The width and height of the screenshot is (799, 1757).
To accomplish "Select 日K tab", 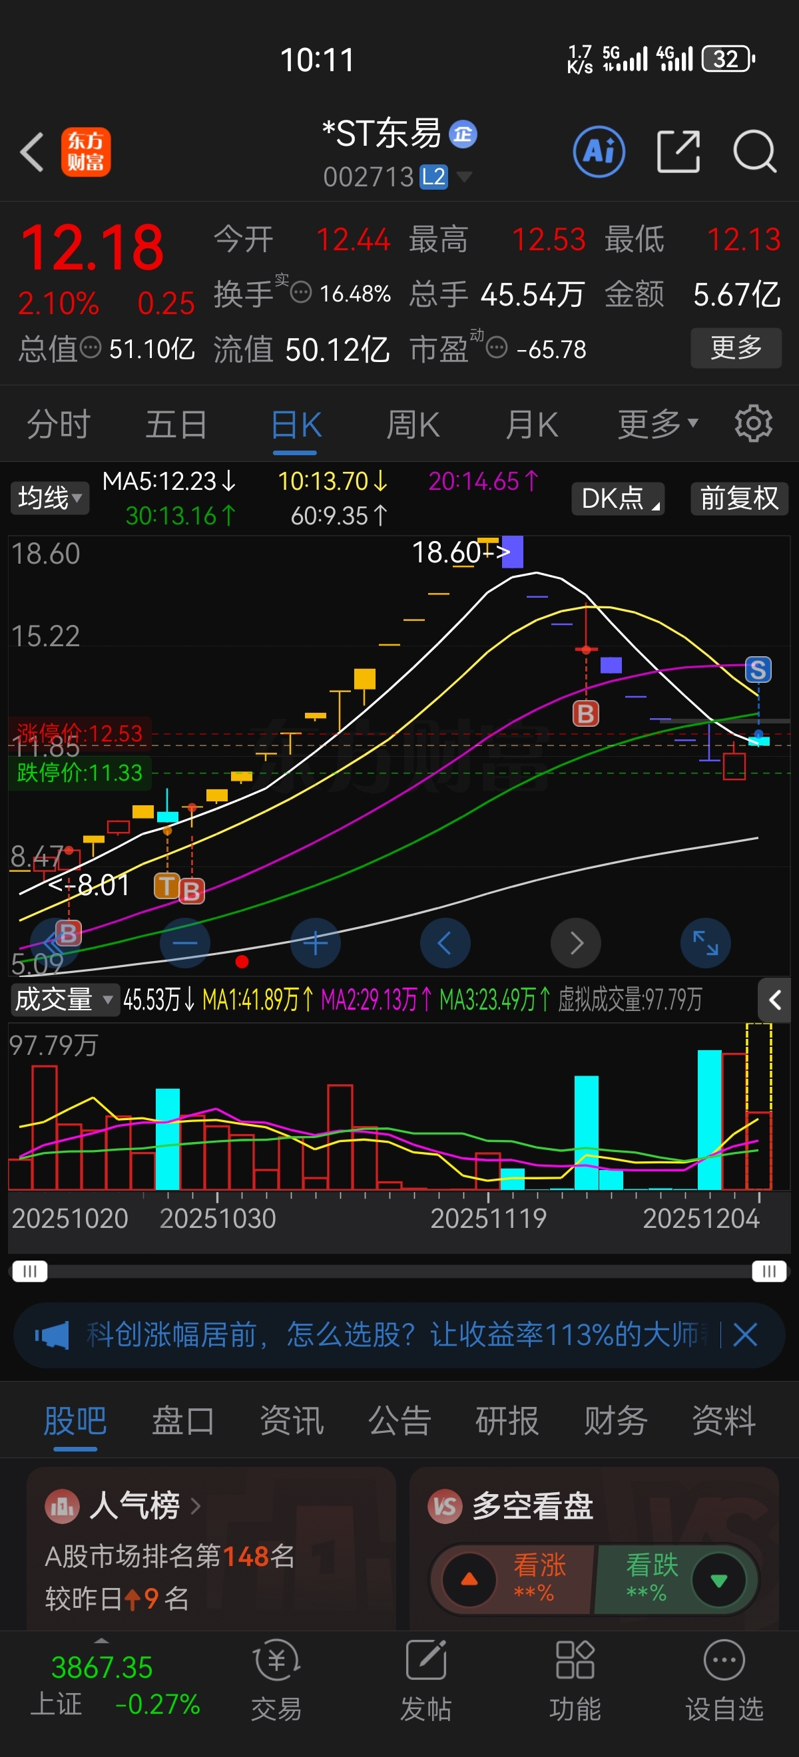I will [x=296, y=424].
